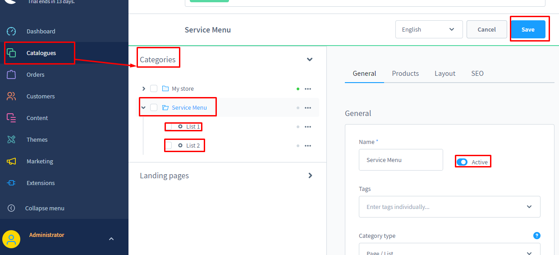This screenshot has height=255, width=559.
Task: Click the Customers people icon
Action: coord(11,96)
